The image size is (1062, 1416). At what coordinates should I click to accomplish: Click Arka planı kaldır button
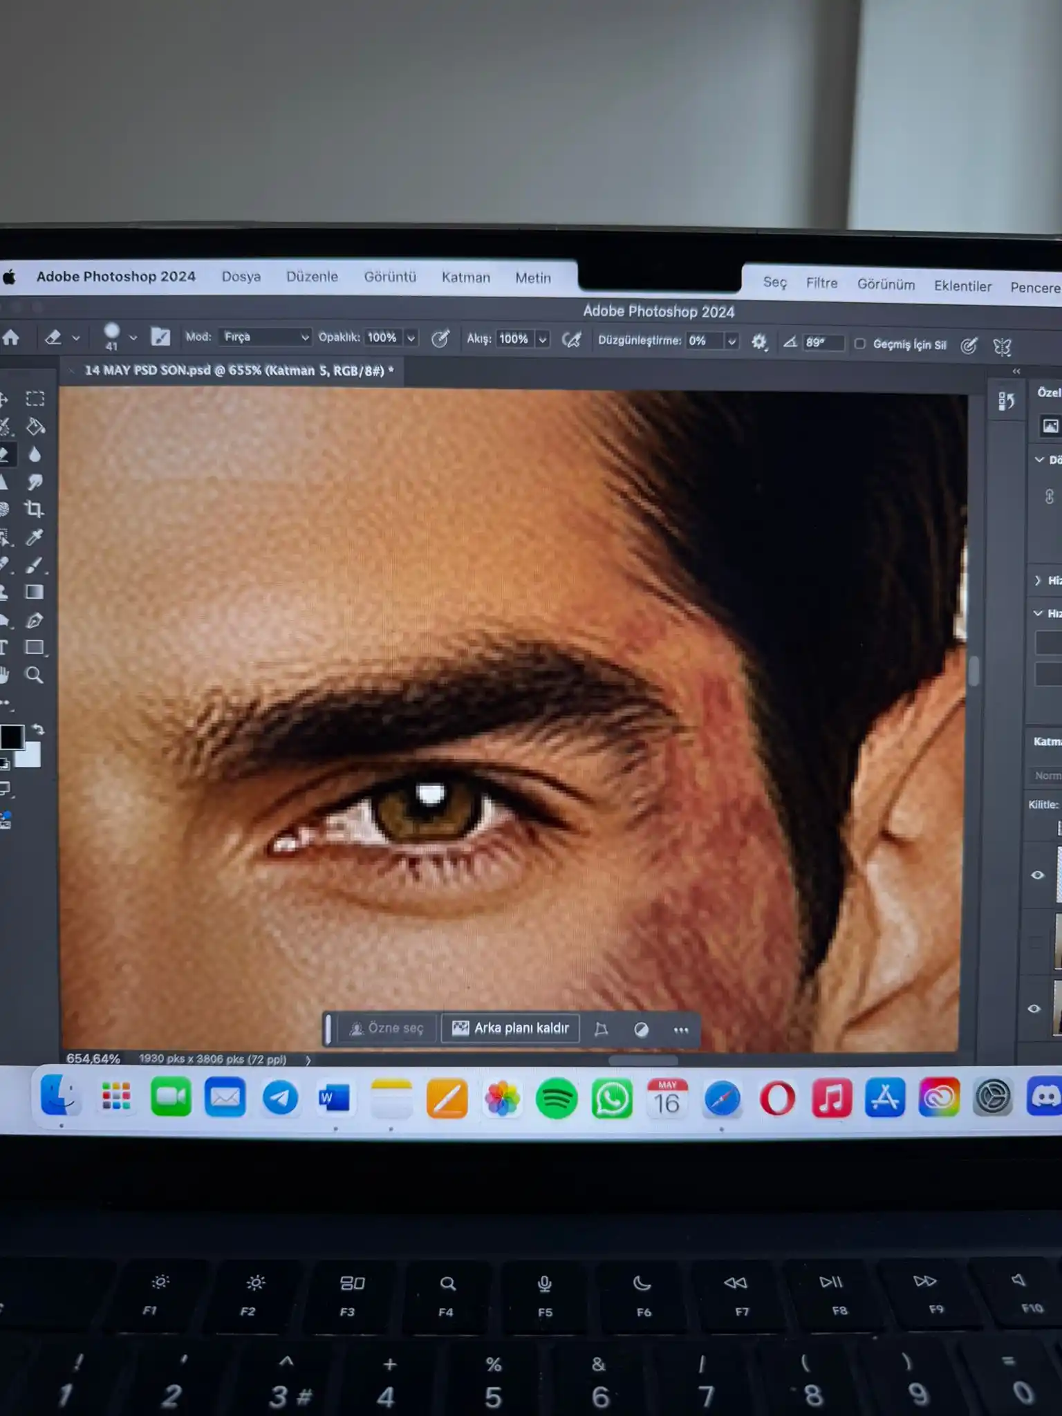(510, 1029)
